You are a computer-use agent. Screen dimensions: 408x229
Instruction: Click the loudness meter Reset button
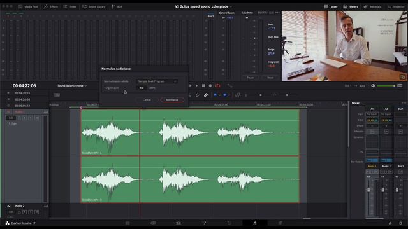(270, 78)
